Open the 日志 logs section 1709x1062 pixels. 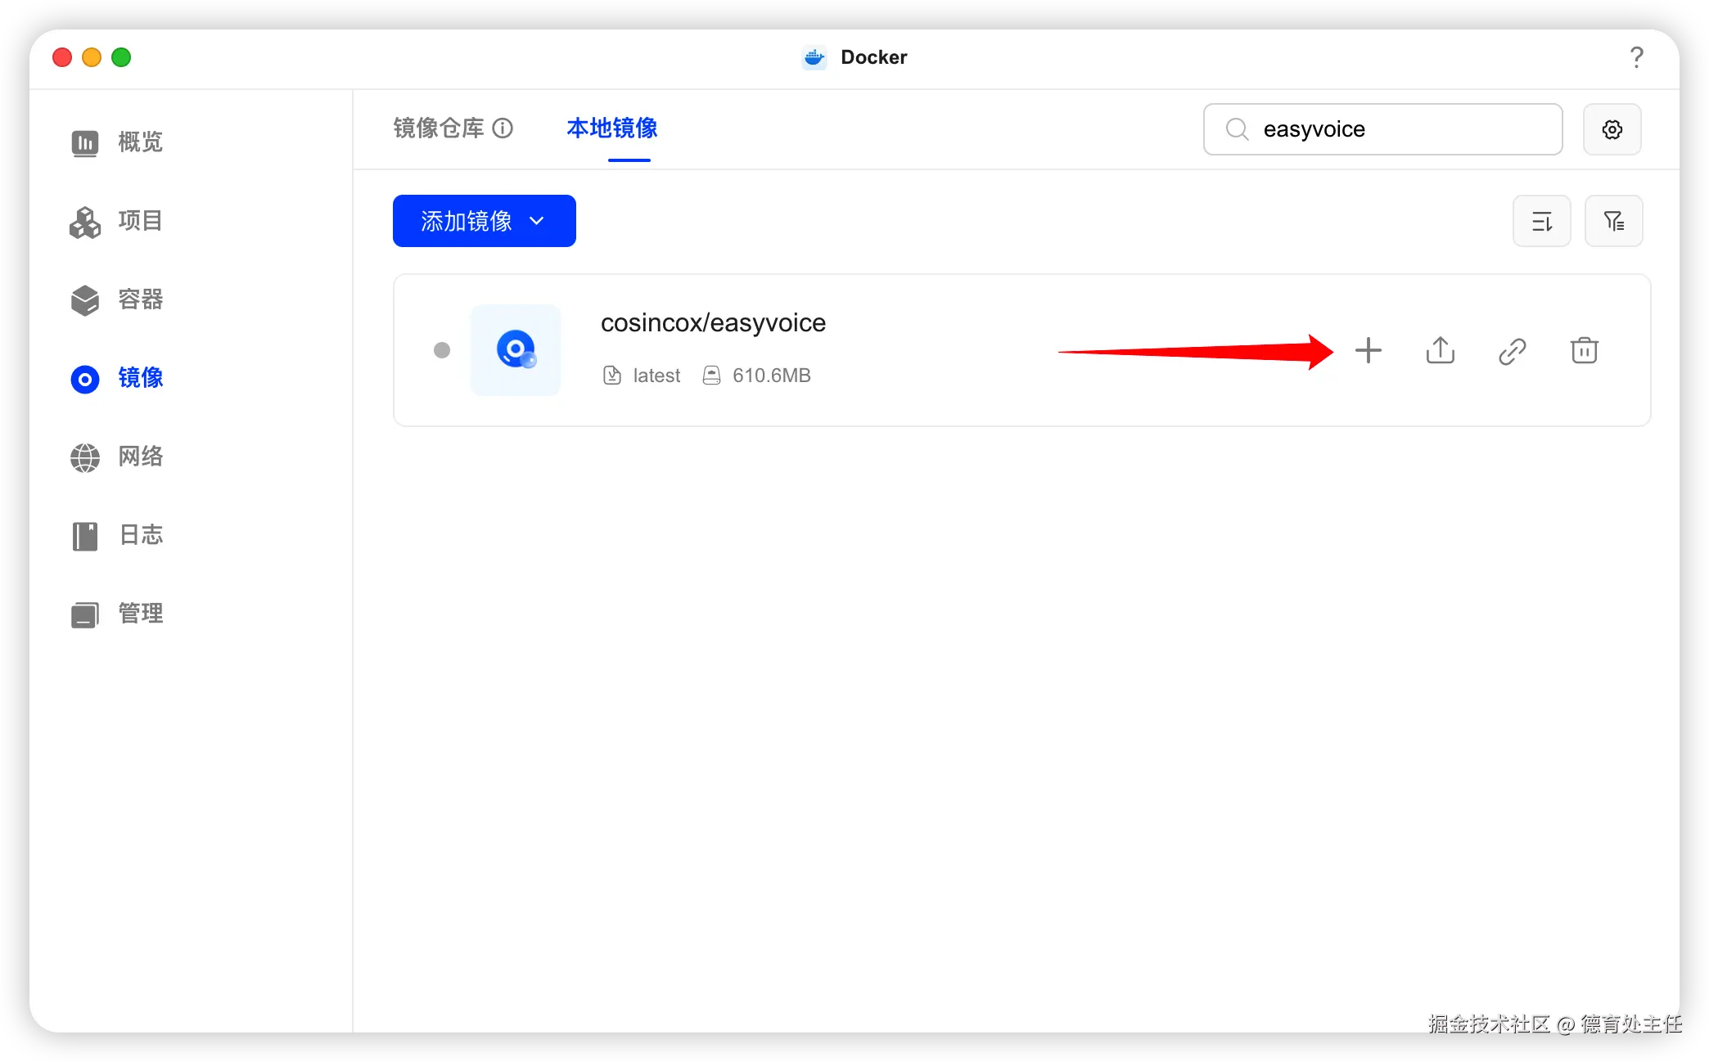click(x=117, y=535)
